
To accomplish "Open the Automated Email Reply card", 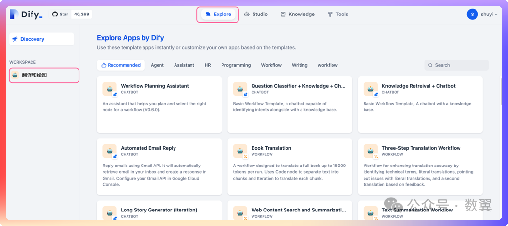I will [159, 166].
